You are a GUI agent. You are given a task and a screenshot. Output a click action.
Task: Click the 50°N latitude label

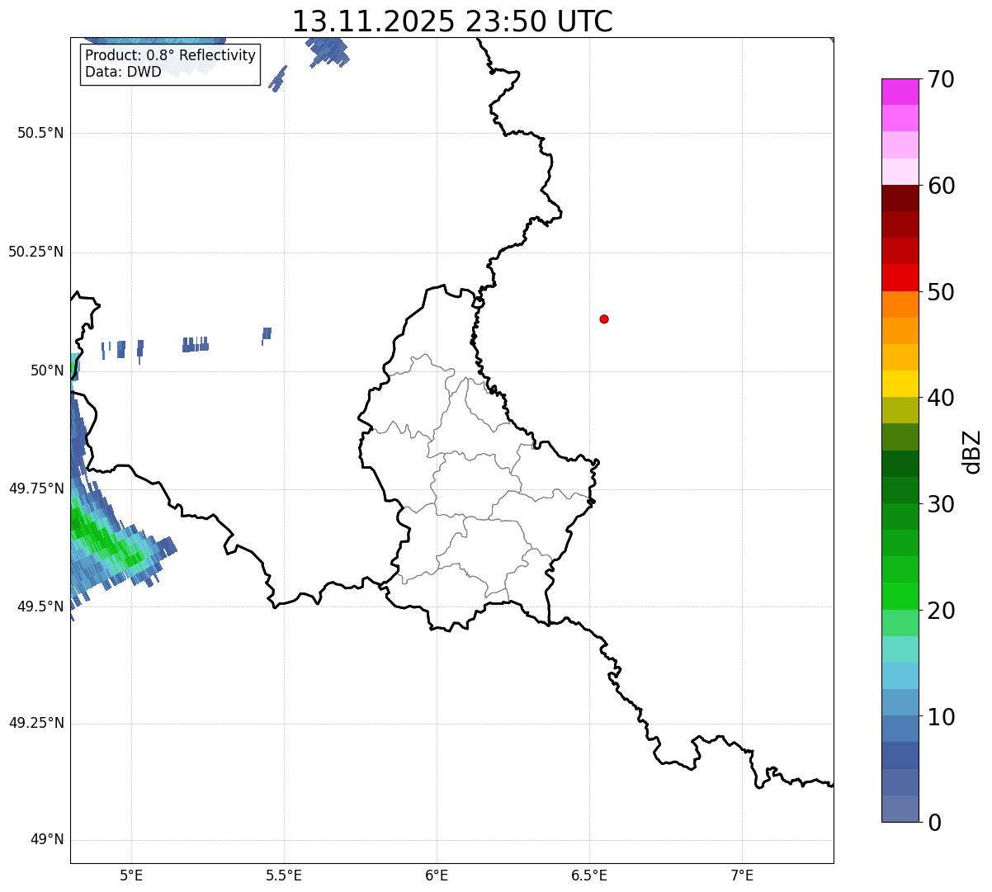tap(47, 370)
